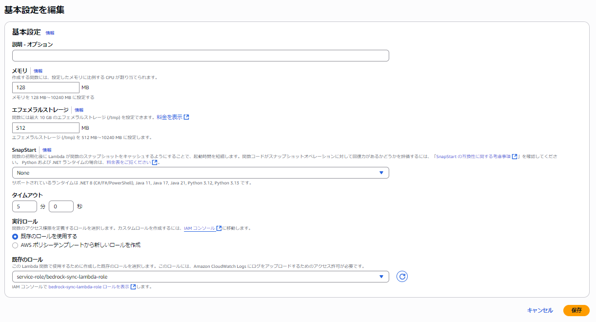Image resolution: width=596 pixels, height=322 pixels.
Task: Click the 情報 link next to エフェメラルストレージ
Action: coord(79,110)
